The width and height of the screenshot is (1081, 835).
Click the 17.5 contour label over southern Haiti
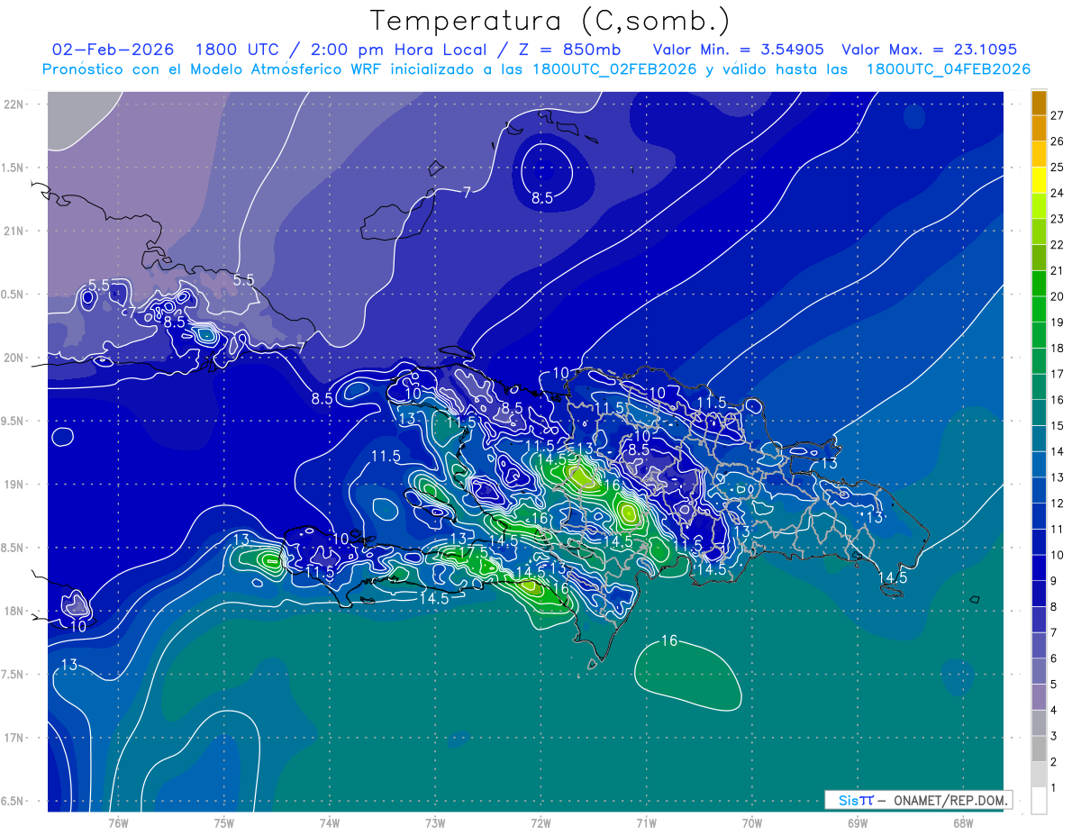pyautogui.click(x=473, y=552)
